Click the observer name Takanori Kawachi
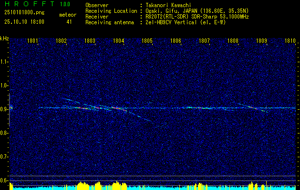The image size is (300, 190). [x=168, y=5]
